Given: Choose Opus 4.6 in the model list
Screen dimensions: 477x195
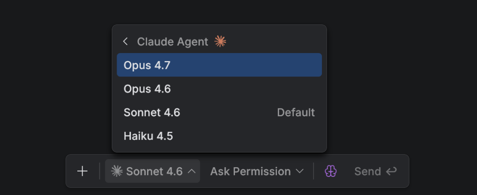Looking at the screenshot, I should pos(147,89).
